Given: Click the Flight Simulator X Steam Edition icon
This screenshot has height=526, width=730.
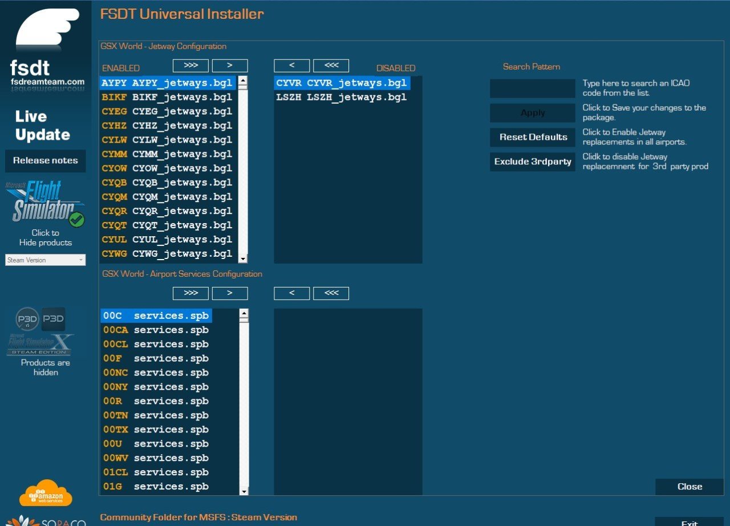Looking at the screenshot, I should (x=40, y=345).
